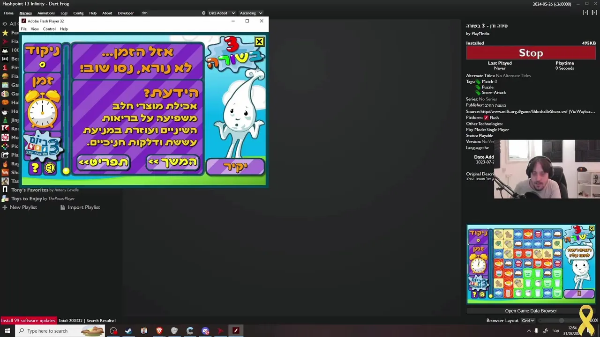Click the Flashpoint red arrow taskbar icon
Image resolution: width=600 pixels, height=337 pixels.
(220, 331)
